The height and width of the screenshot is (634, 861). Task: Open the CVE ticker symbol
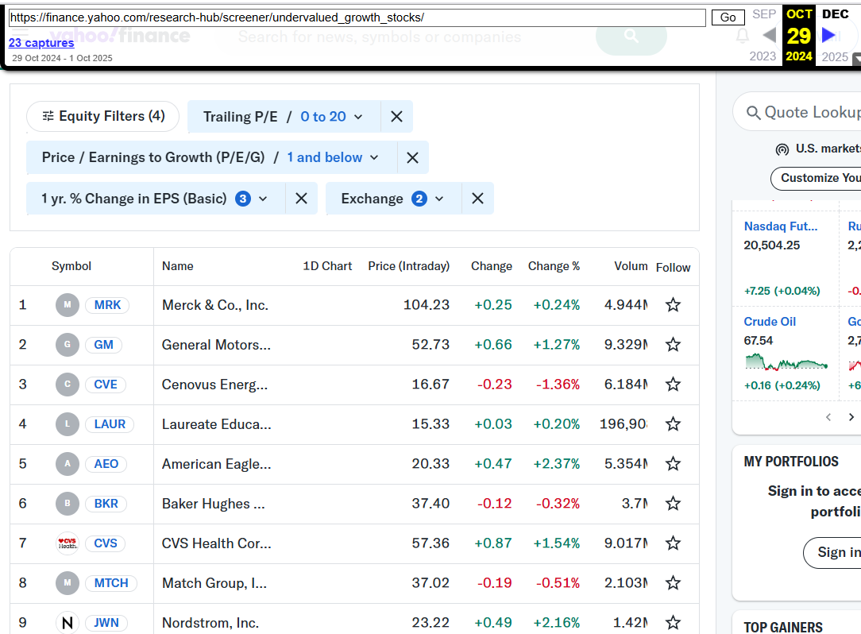106,384
